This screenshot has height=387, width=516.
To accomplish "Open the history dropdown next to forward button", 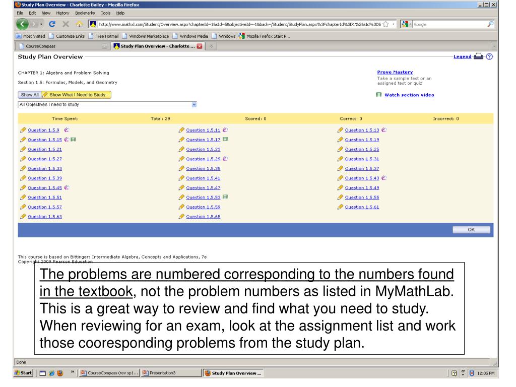I will 41,24.
